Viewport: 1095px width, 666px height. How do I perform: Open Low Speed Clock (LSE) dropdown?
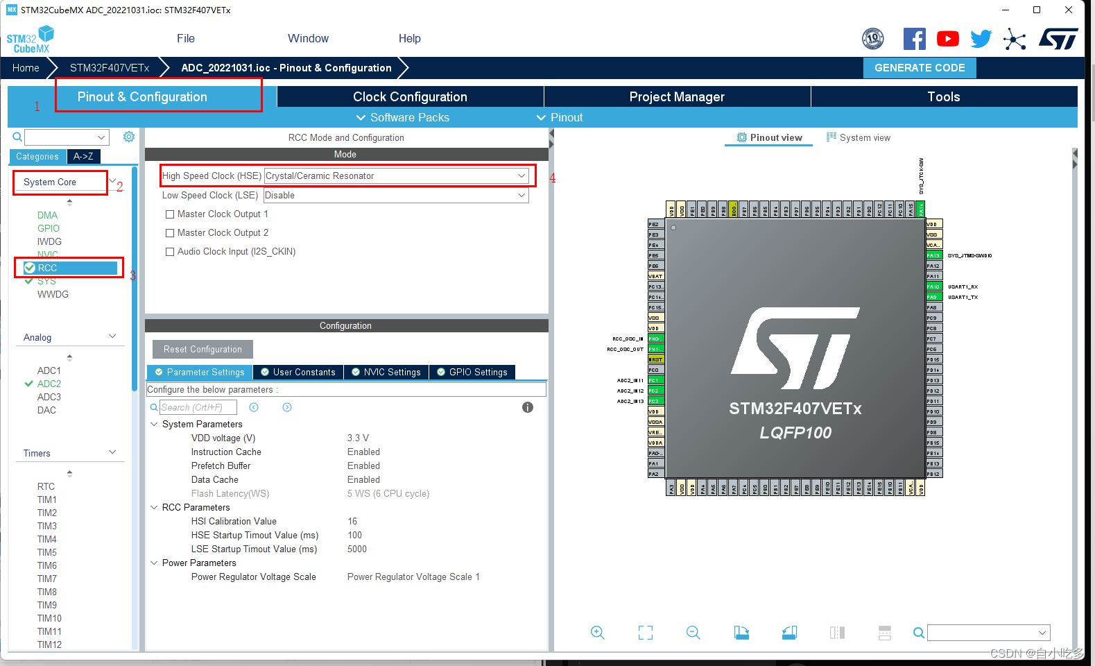coord(397,196)
